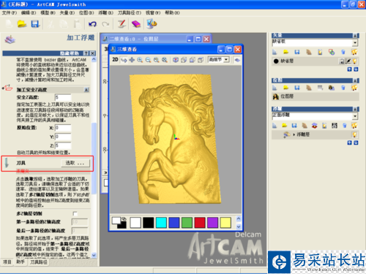366x274 pixels.
Task: Expand the relief layer row triangle
Action: coord(294,134)
